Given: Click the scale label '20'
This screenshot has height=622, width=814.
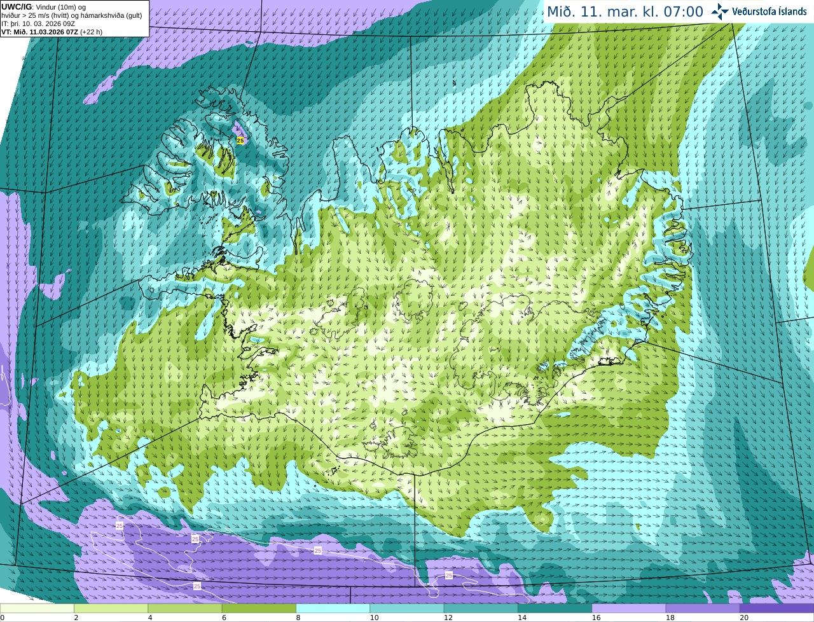Looking at the screenshot, I should [743, 618].
